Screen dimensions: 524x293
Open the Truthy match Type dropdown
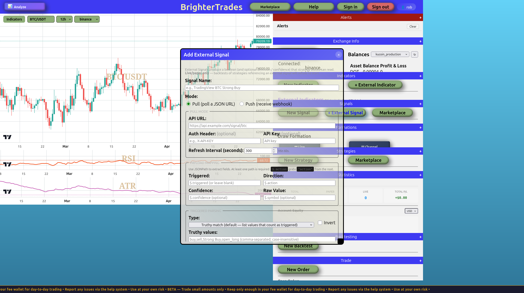point(251,225)
